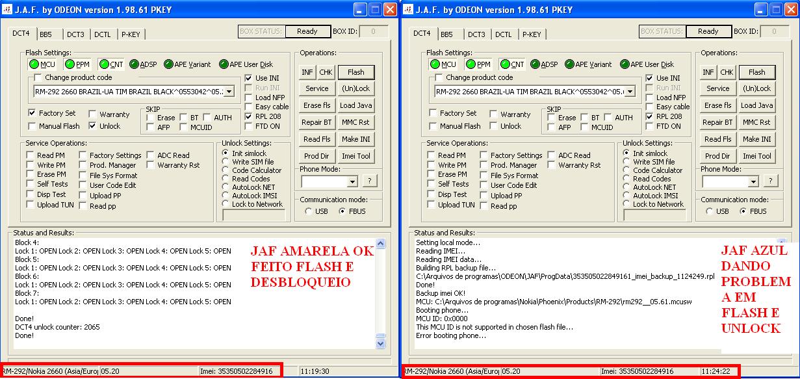Click 'DCT4 unlock counter: 2065' log line
The width and height of the screenshot is (800, 379).
coord(57,327)
